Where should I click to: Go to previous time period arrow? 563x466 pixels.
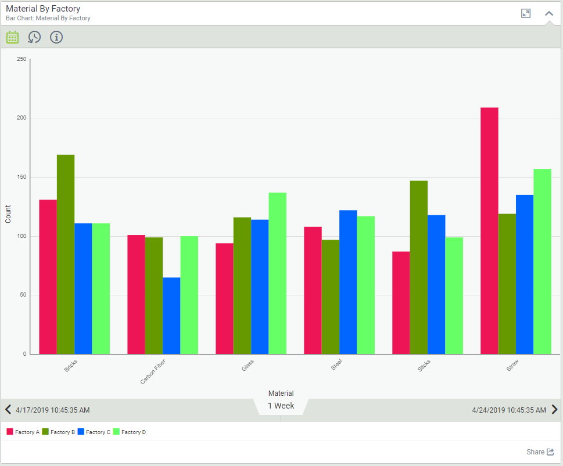8,409
